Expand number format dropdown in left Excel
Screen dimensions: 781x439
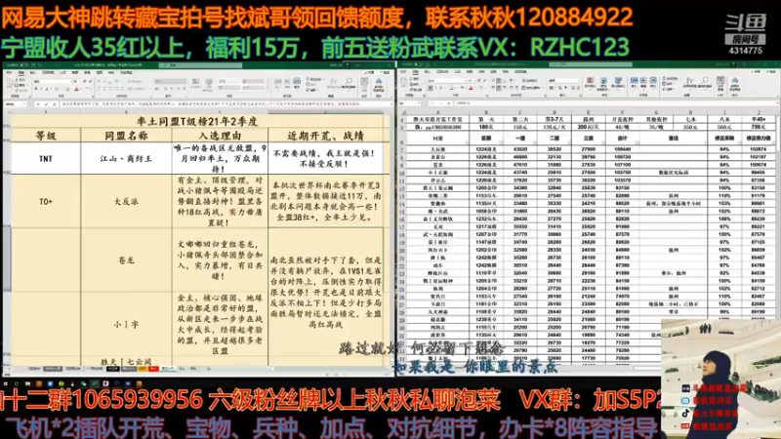185,81
